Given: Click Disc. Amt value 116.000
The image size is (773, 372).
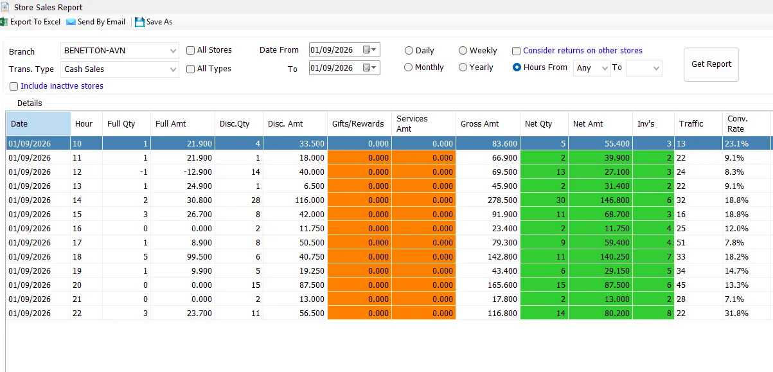Looking at the screenshot, I should pyautogui.click(x=309, y=200).
